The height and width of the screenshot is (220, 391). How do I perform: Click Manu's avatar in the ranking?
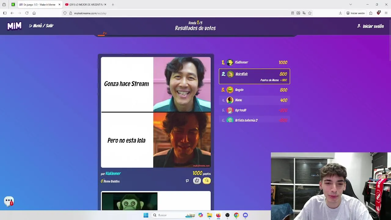pyautogui.click(x=230, y=100)
